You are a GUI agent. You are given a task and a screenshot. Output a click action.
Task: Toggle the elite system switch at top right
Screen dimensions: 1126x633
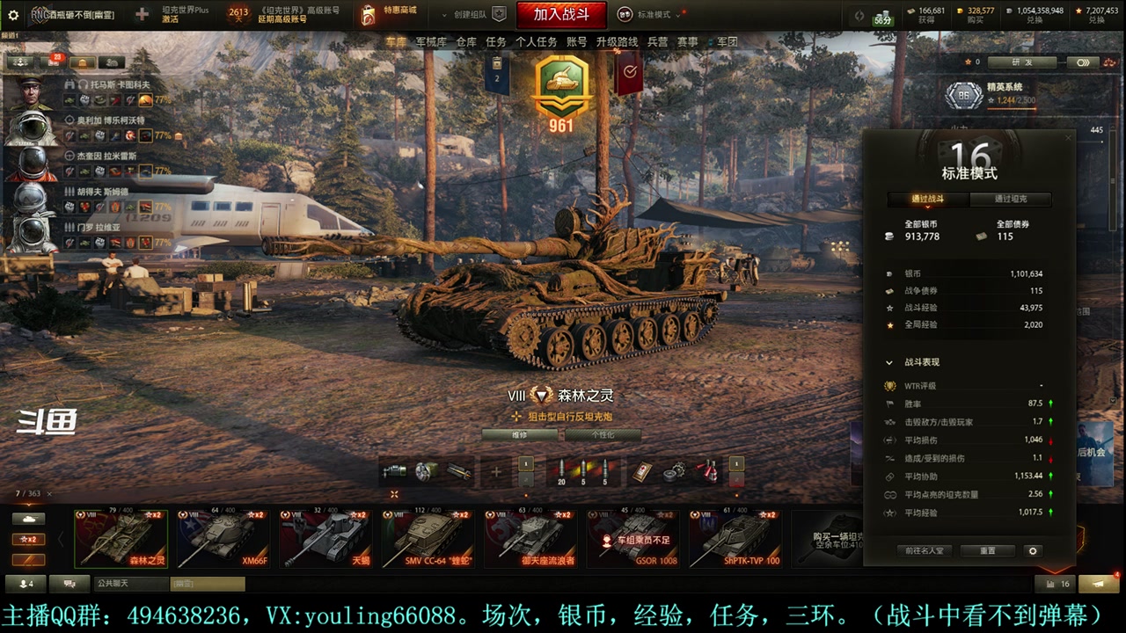(x=1083, y=62)
